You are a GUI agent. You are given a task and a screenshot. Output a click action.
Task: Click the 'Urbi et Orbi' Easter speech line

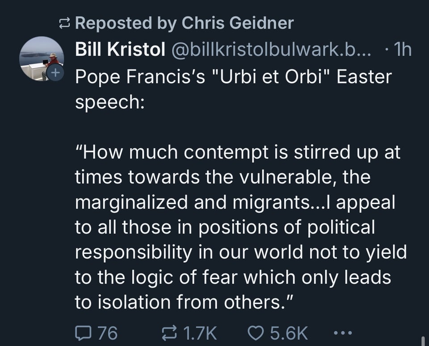tap(232, 77)
